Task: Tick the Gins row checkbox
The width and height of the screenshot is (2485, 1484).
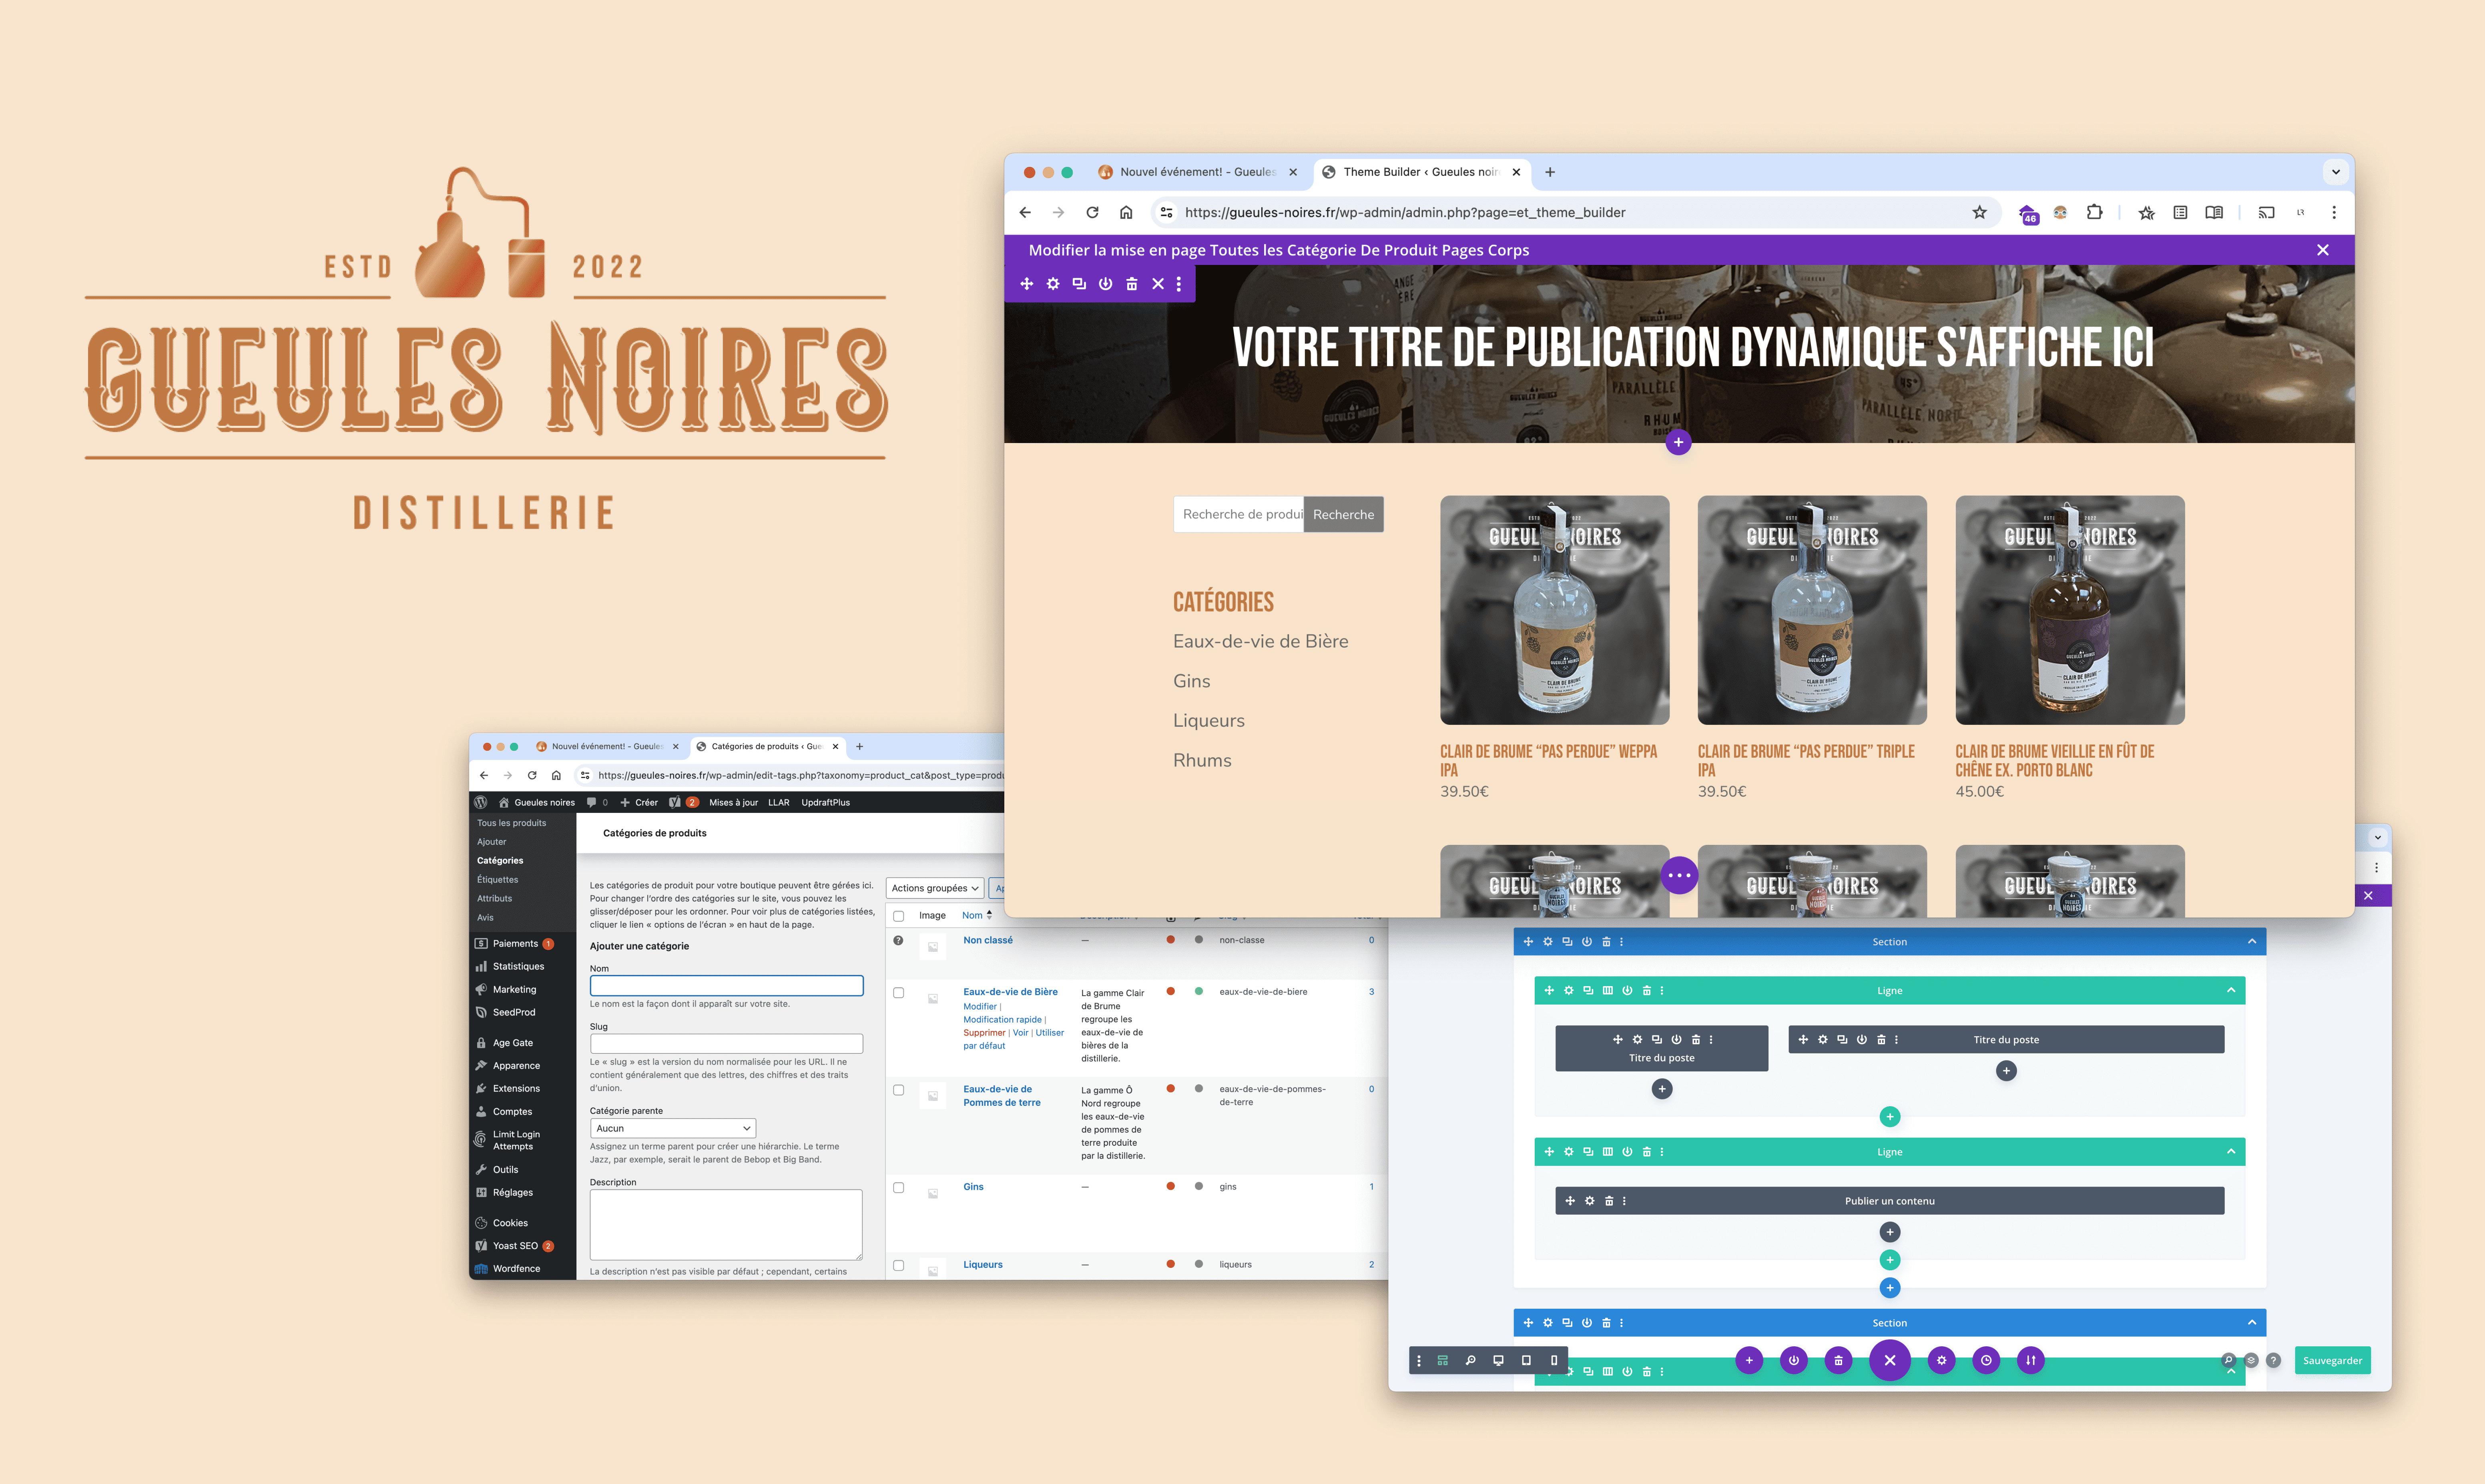Action: point(898,1188)
